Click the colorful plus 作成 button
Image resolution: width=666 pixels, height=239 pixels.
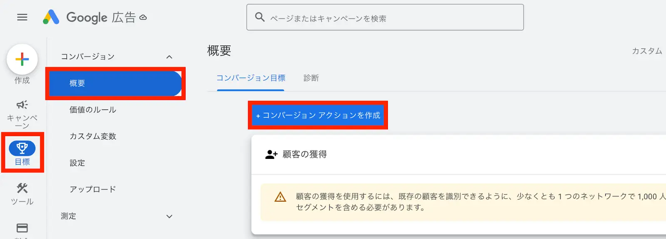[x=22, y=59]
